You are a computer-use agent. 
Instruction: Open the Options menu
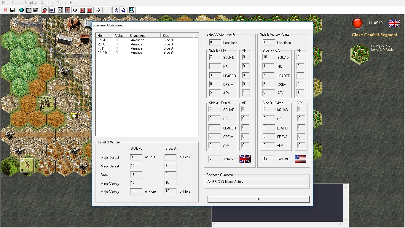point(47,3)
